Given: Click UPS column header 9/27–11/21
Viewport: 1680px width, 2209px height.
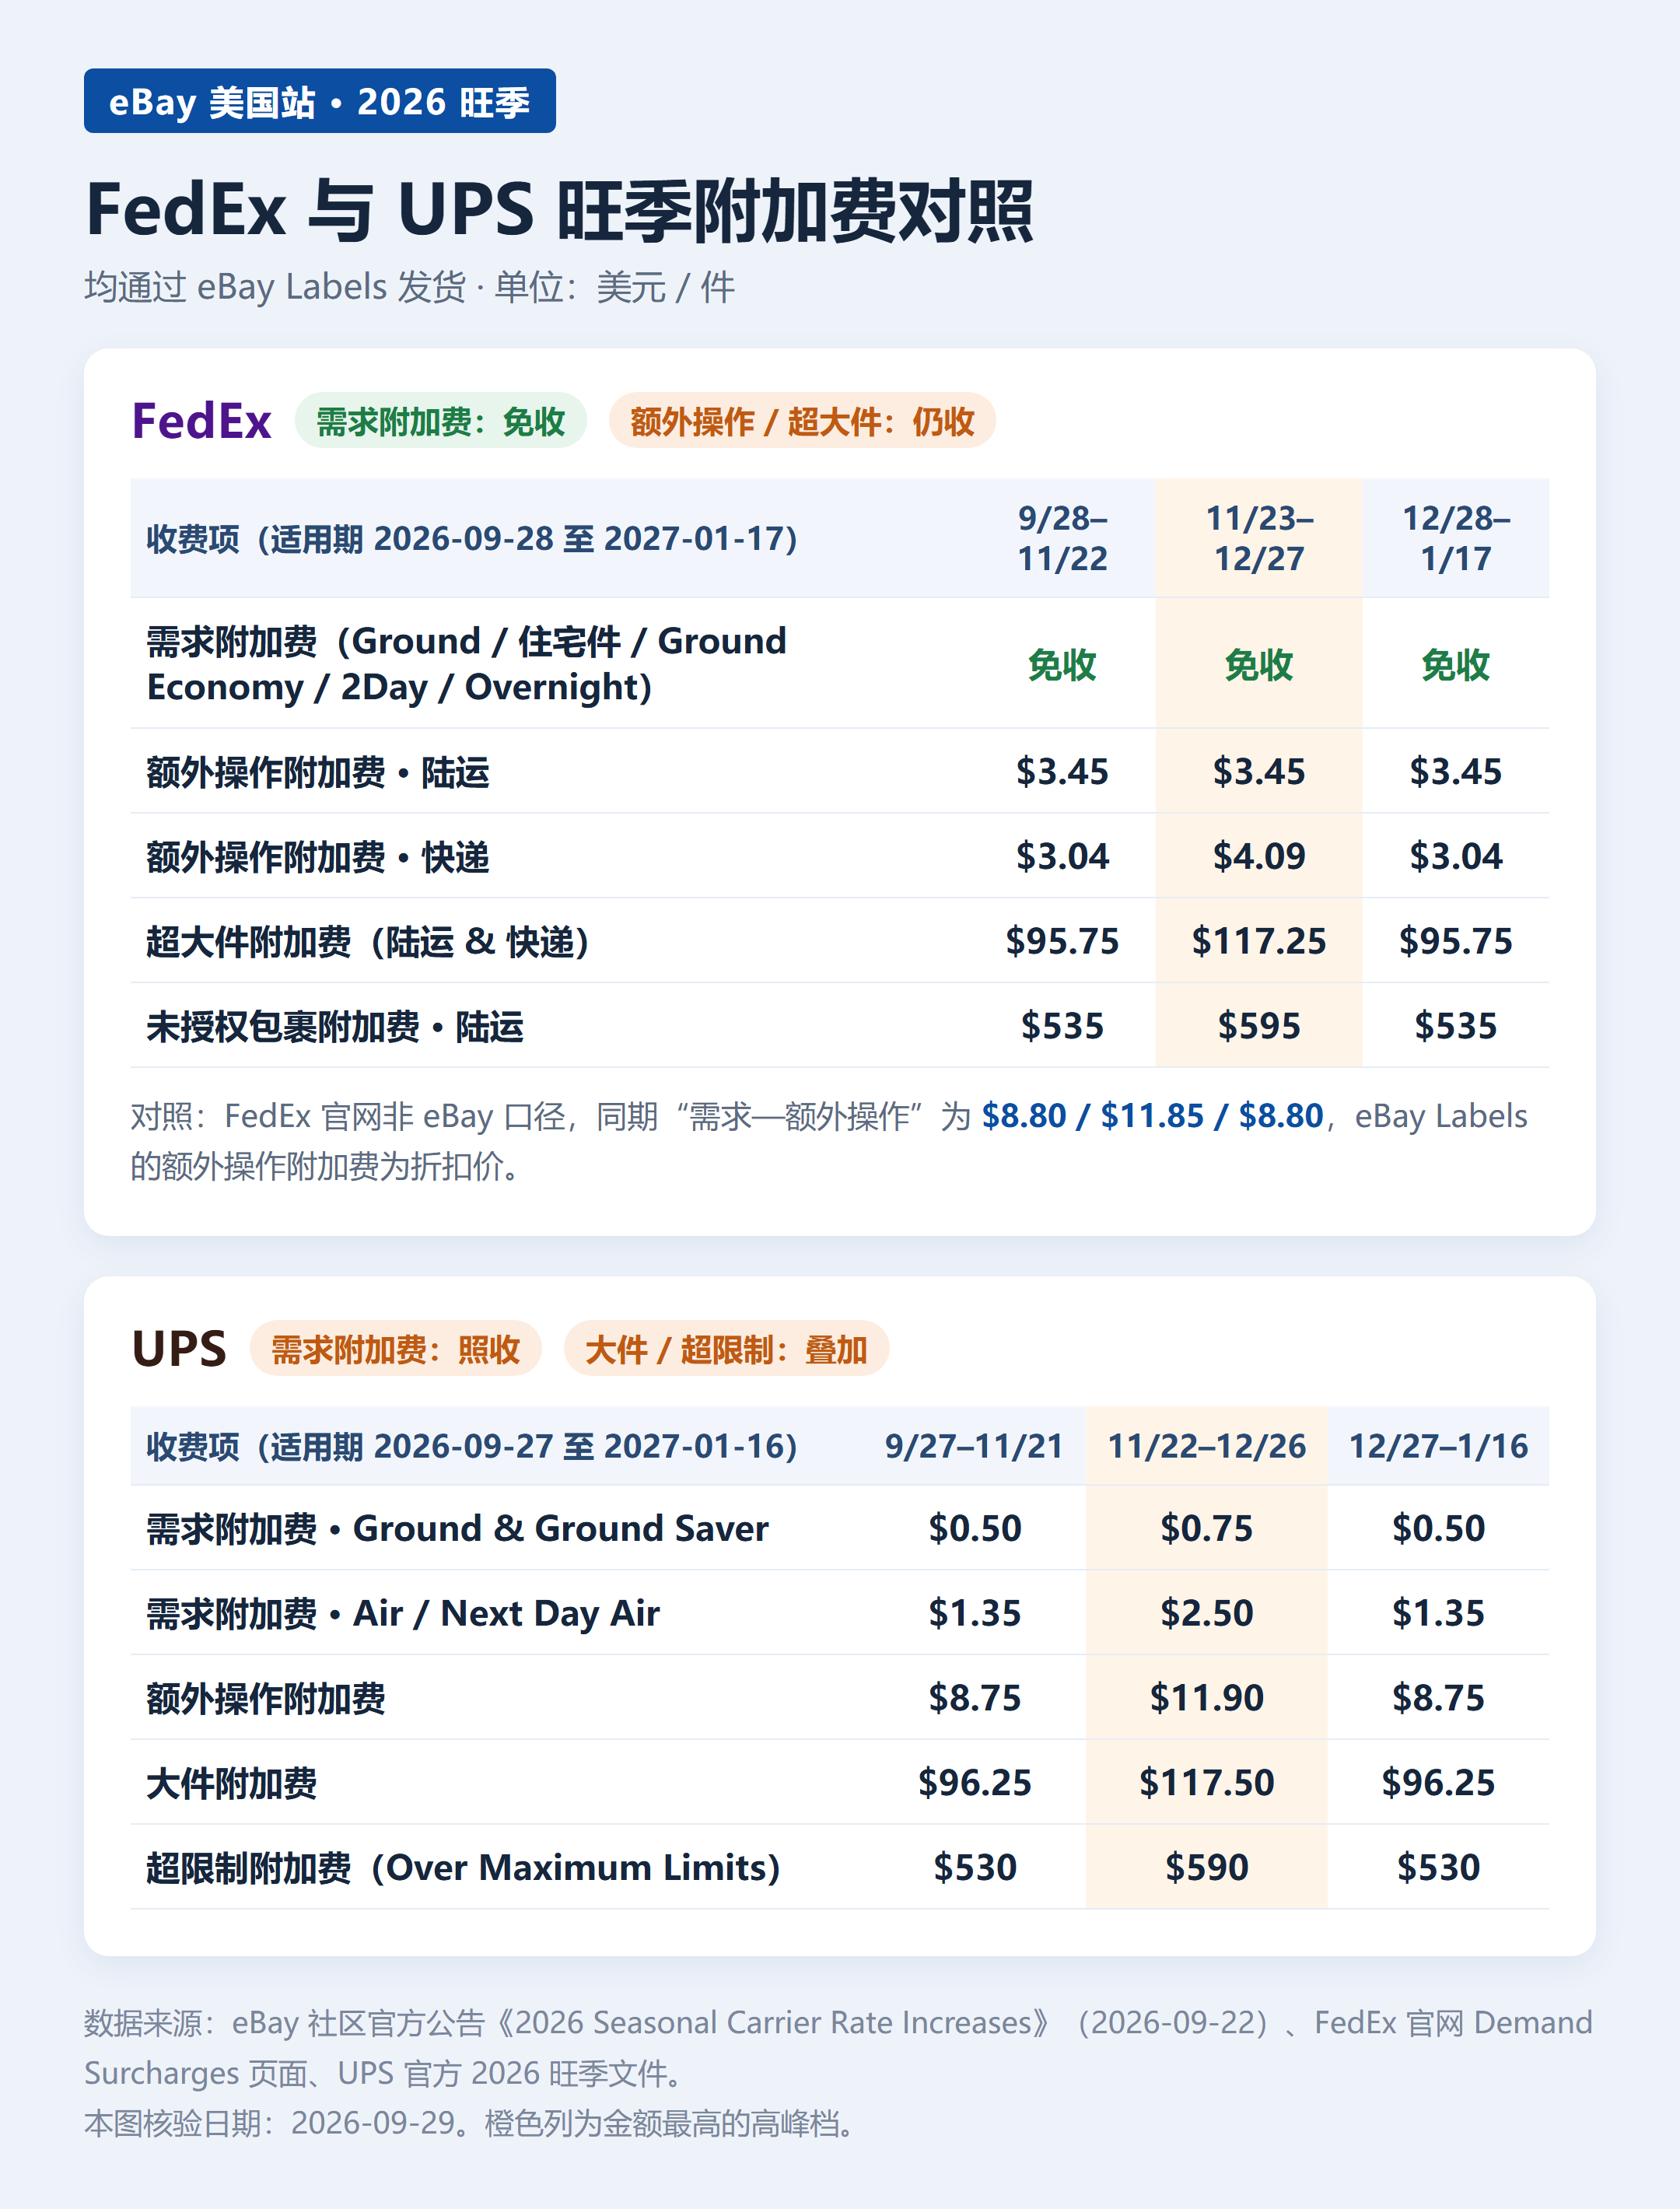Looking at the screenshot, I should [x=974, y=1446].
